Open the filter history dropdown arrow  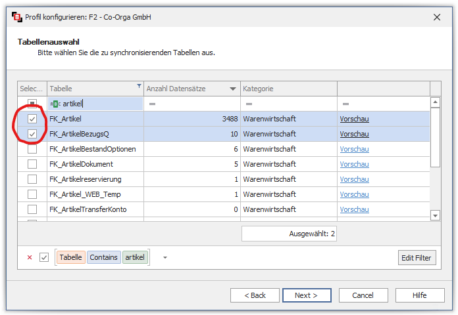[x=165, y=258]
